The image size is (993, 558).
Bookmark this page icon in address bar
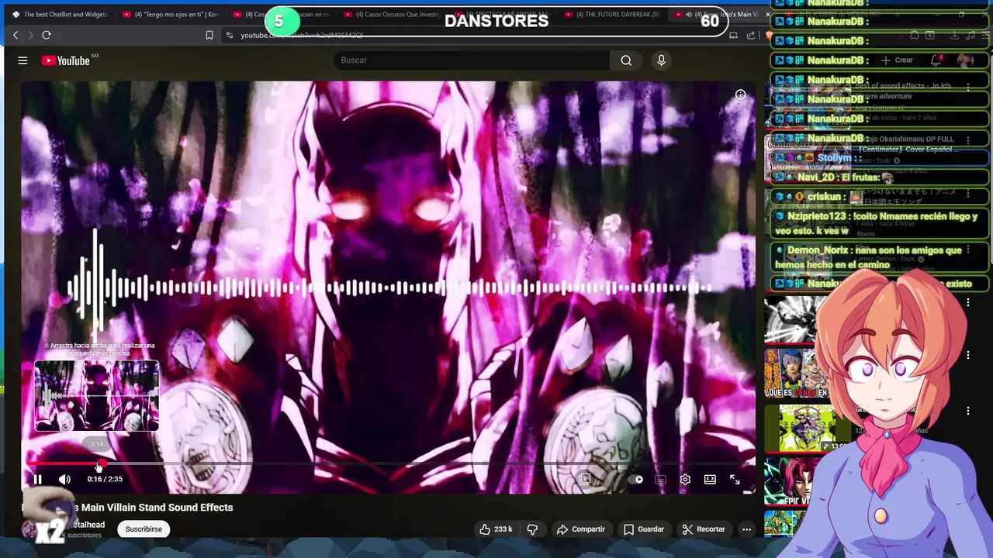pyautogui.click(x=209, y=35)
